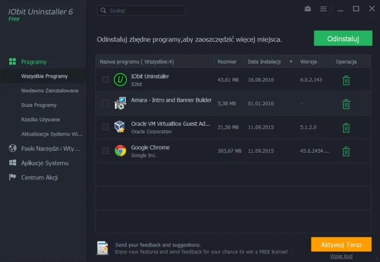Open the hamburger options menu

pyautogui.click(x=324, y=9)
